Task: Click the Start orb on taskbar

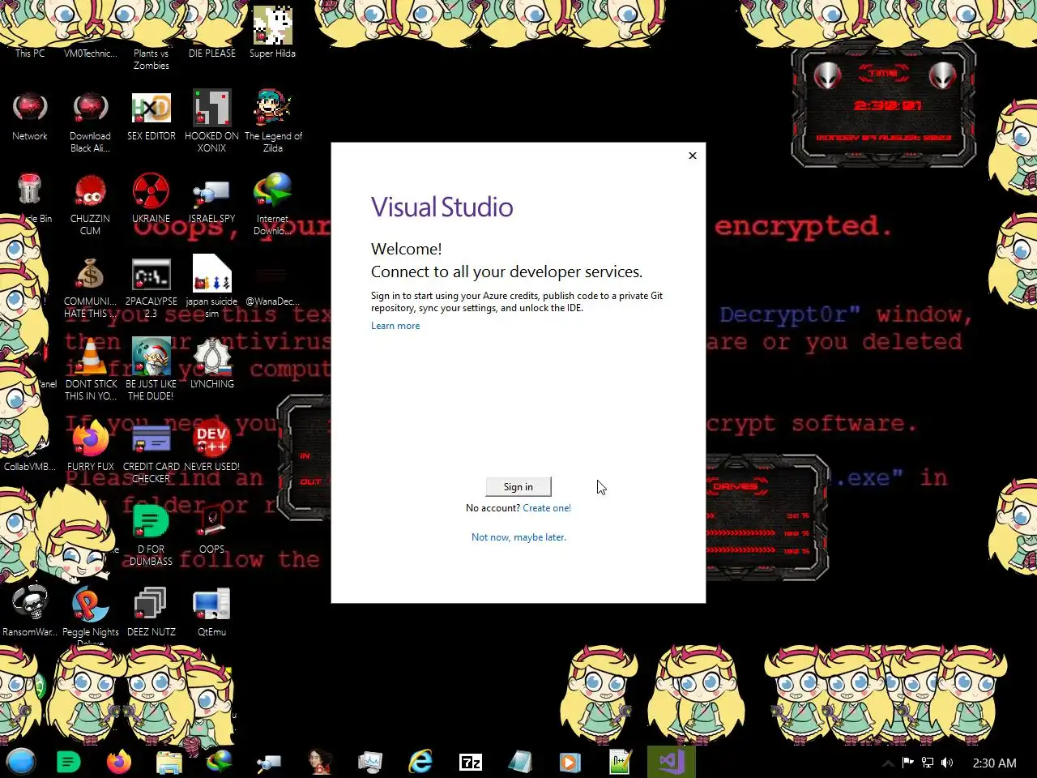Action: (21, 762)
